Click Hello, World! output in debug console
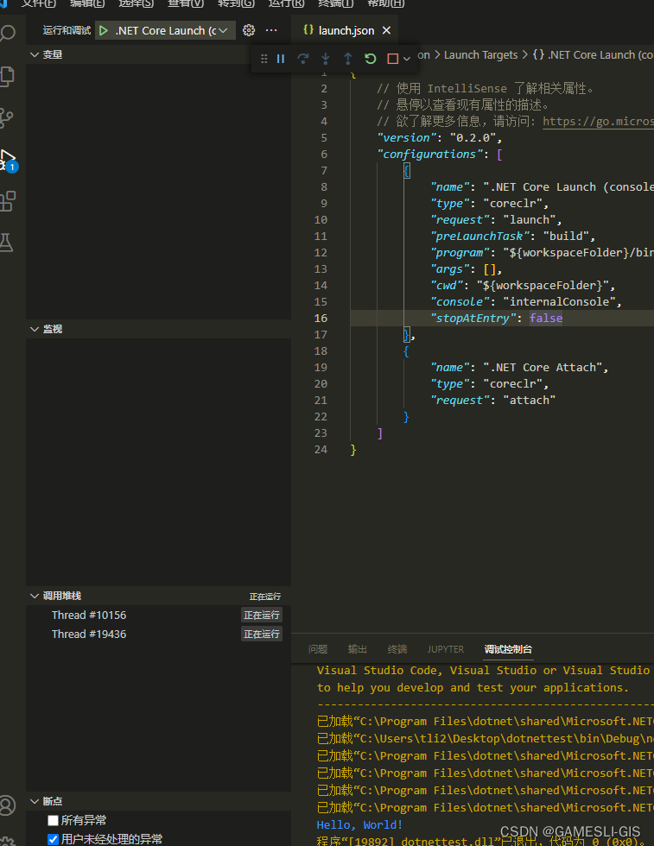 [359, 825]
